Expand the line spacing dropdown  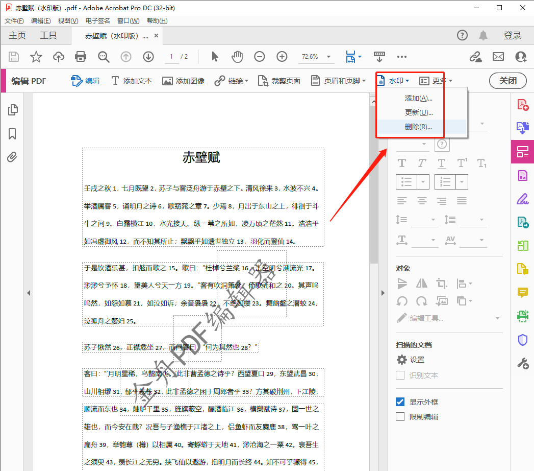433,220
